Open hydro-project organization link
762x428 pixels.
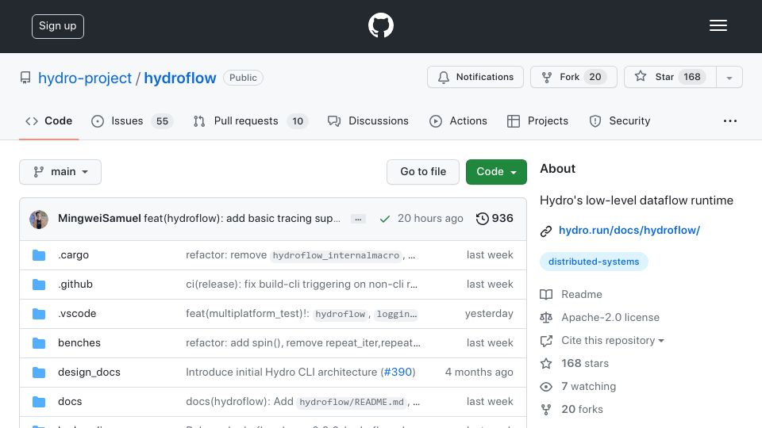(85, 78)
